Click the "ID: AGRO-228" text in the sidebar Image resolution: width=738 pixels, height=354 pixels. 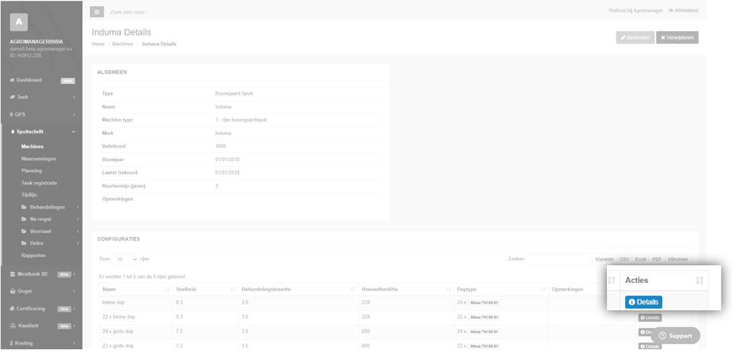[26, 56]
